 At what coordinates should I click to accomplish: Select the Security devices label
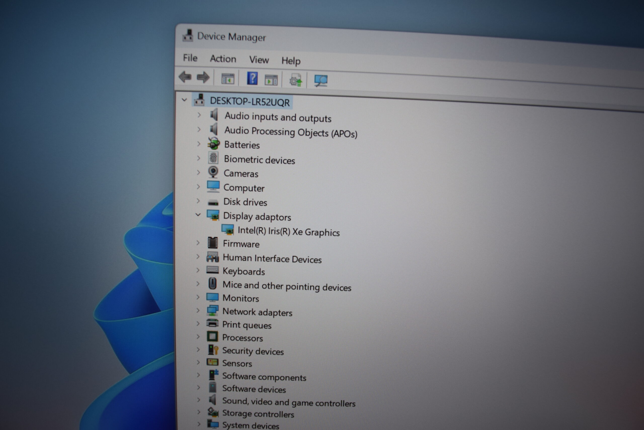coord(253,351)
